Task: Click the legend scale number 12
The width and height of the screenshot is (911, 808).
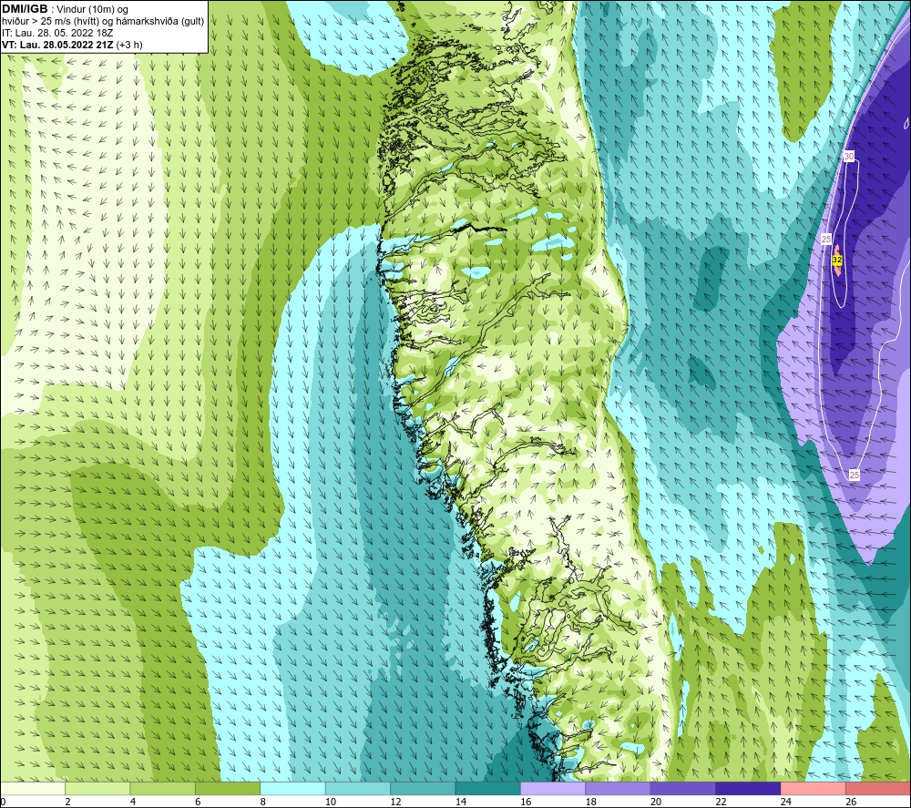Action: tap(395, 802)
